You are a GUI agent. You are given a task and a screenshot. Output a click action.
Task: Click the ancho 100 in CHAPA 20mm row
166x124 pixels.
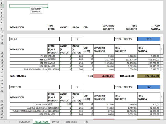coord(65,104)
